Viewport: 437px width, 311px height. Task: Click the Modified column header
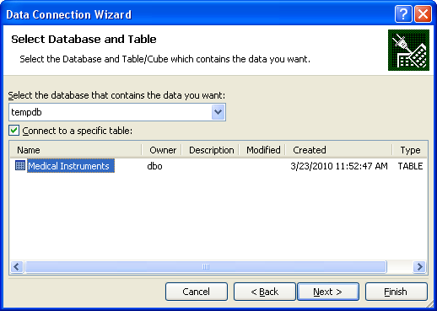262,150
